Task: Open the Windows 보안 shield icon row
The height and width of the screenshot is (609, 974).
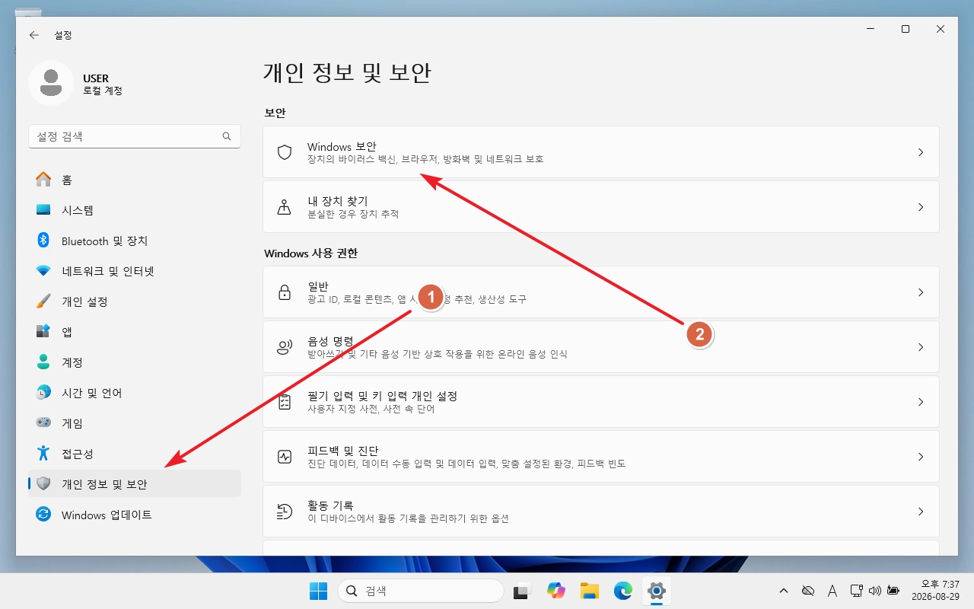Action: pos(601,152)
